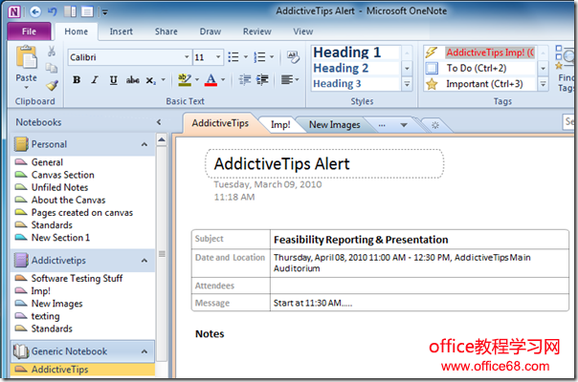Select the Format Painter brush

(x=52, y=85)
